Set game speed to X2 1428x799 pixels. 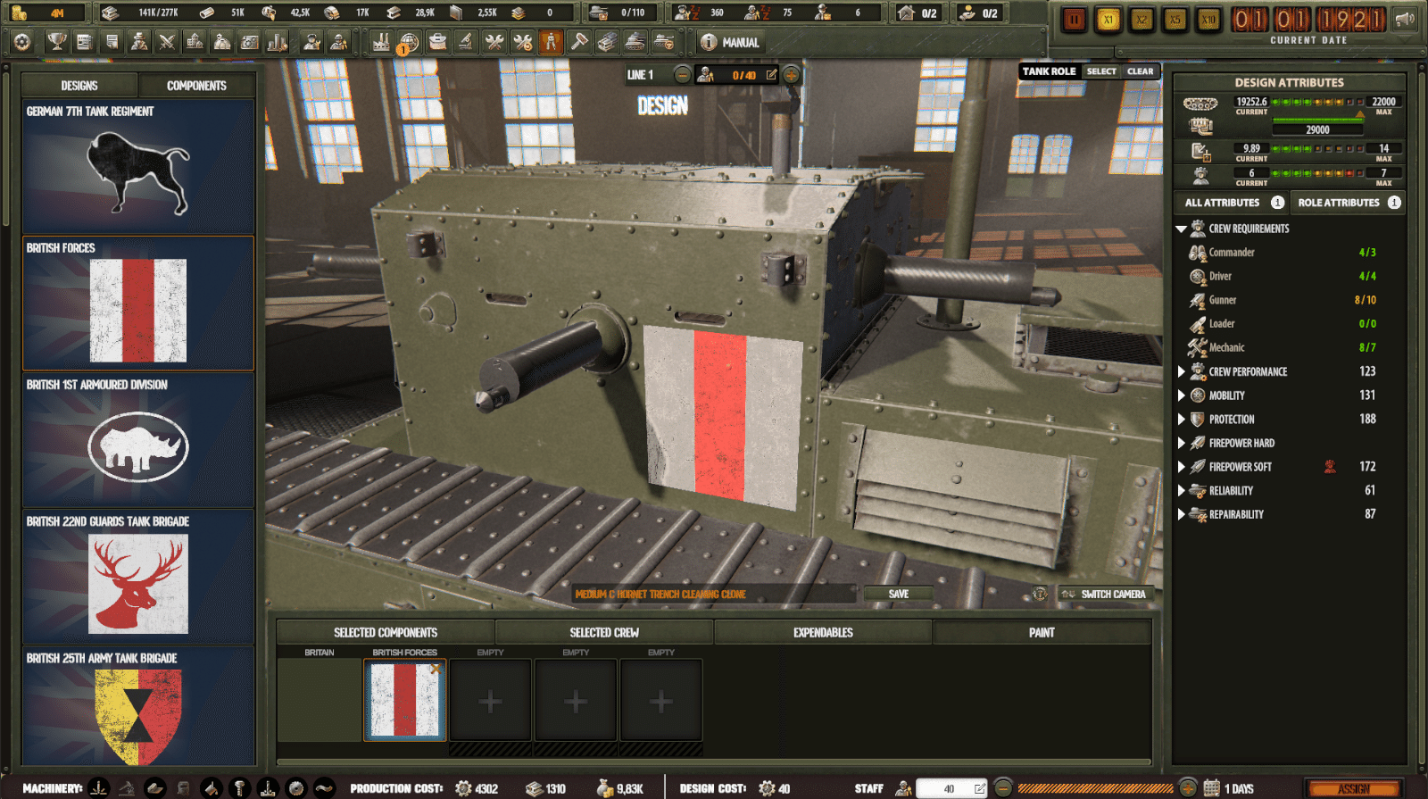point(1142,20)
